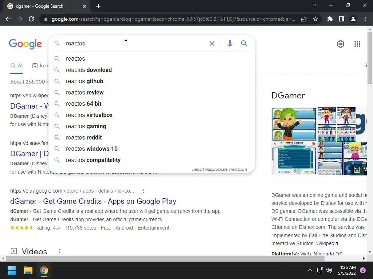Click the horizontal page scrollbar thumb
The image size is (373, 279).
click(x=165, y=258)
